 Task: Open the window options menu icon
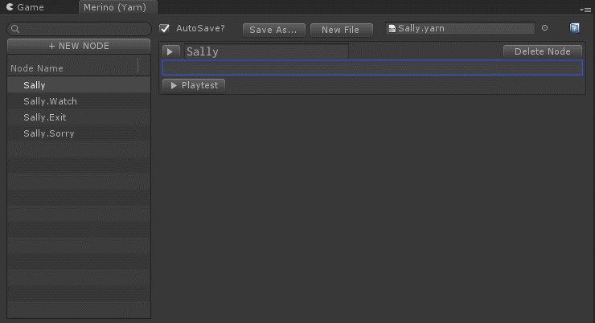click(584, 8)
